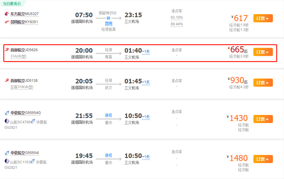Click China Express logo next to G55554I
This screenshot has height=179, width=284.
coord(7,153)
